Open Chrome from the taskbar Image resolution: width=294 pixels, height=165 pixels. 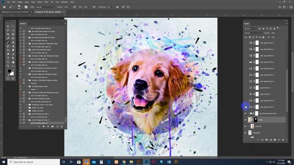click(124, 162)
